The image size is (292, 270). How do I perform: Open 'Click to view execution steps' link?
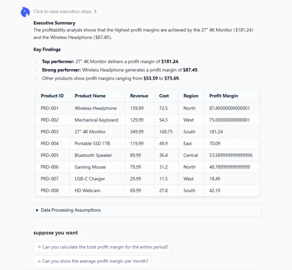coord(62,12)
